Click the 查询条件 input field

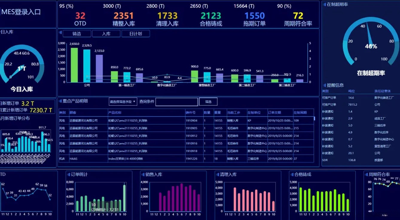(176, 102)
